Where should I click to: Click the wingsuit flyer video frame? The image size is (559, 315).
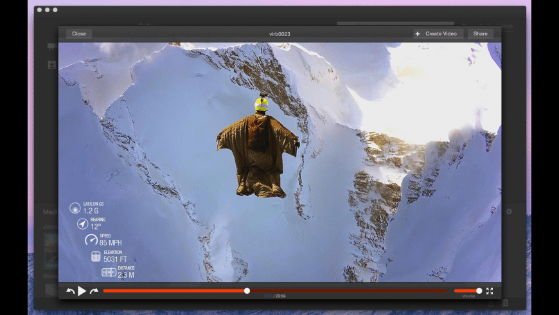click(280, 162)
